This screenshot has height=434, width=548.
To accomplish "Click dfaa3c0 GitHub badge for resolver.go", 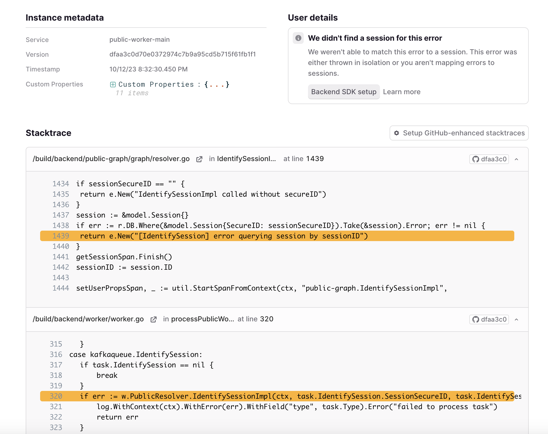I will coord(489,159).
